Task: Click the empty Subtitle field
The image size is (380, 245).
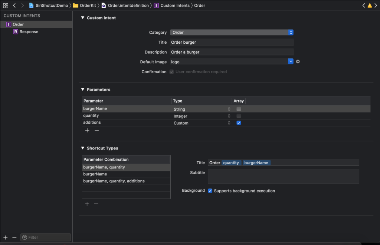Action: (x=284, y=177)
